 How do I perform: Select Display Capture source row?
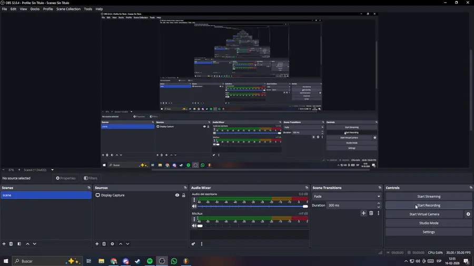coord(141,195)
